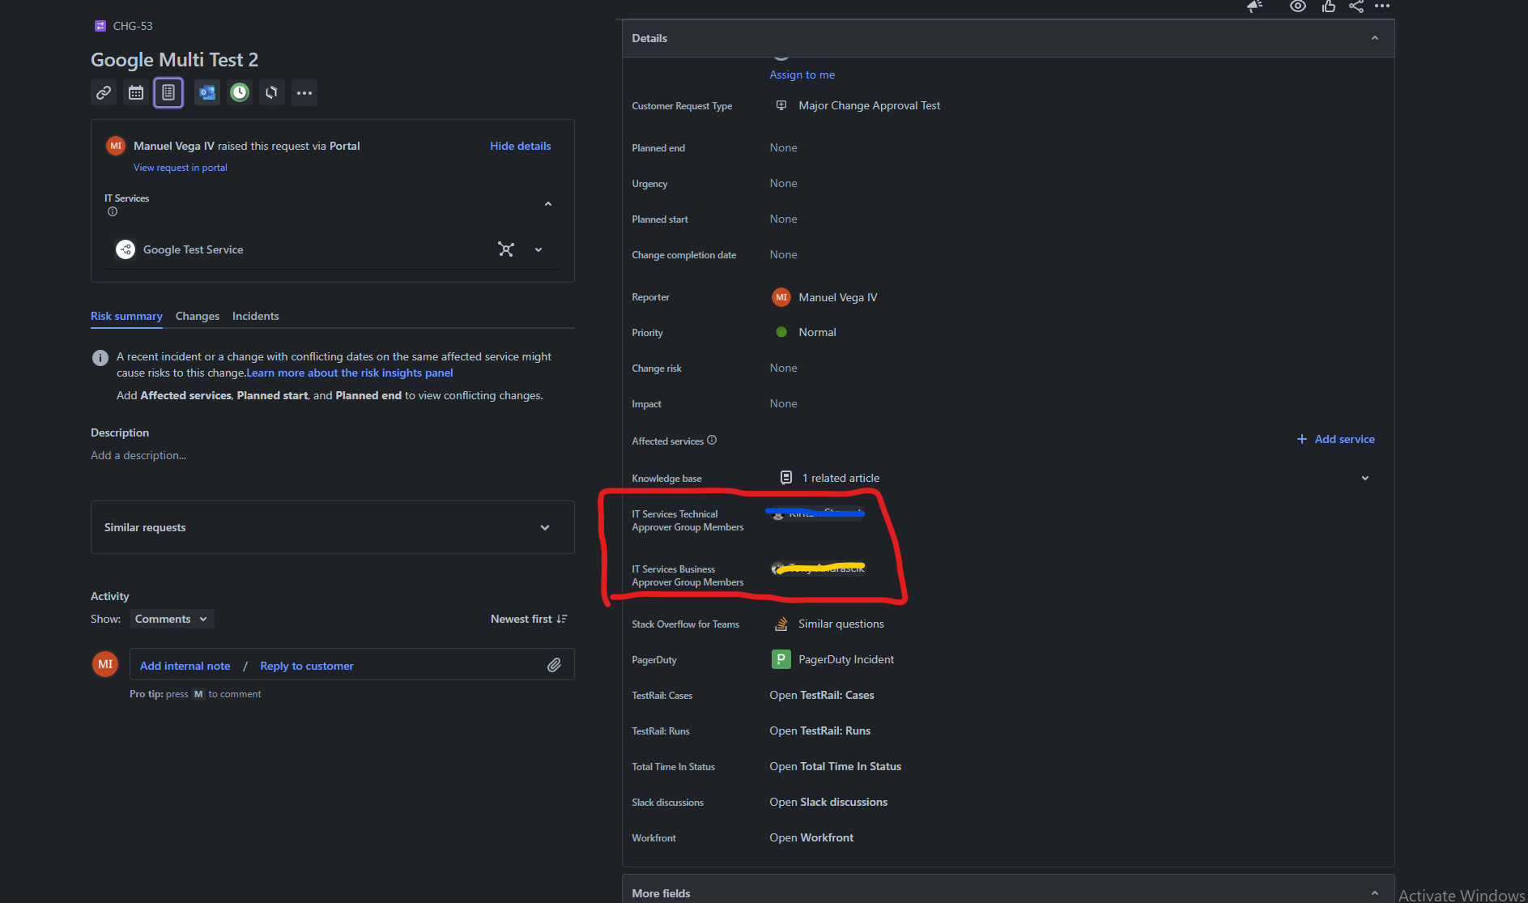Click the megaphone feedback icon at top
The width and height of the screenshot is (1528, 903).
pyautogui.click(x=1255, y=6)
